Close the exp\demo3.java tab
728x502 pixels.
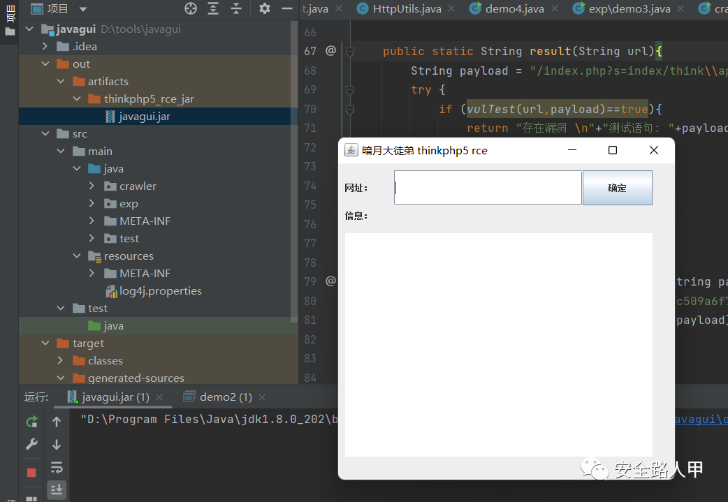(680, 8)
